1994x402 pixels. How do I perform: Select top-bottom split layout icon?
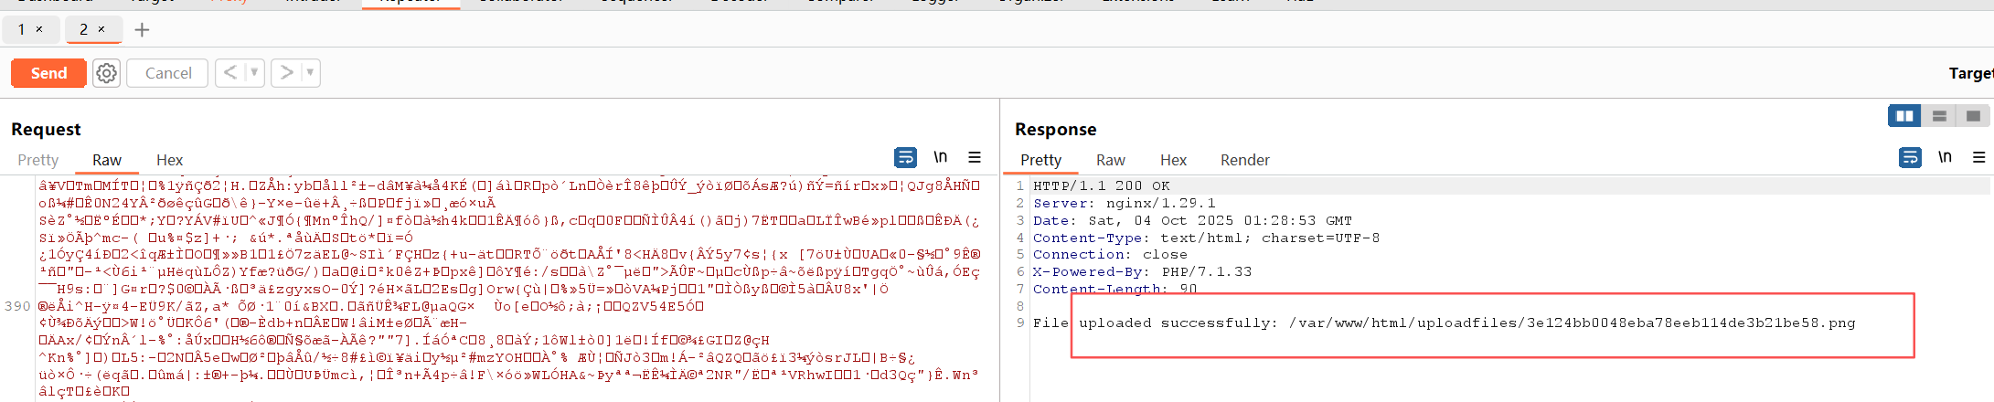click(x=1939, y=116)
